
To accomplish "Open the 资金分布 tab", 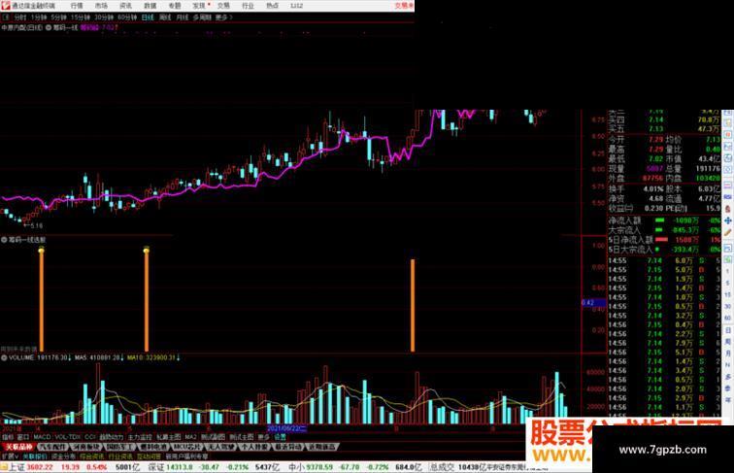I will pos(64,456).
